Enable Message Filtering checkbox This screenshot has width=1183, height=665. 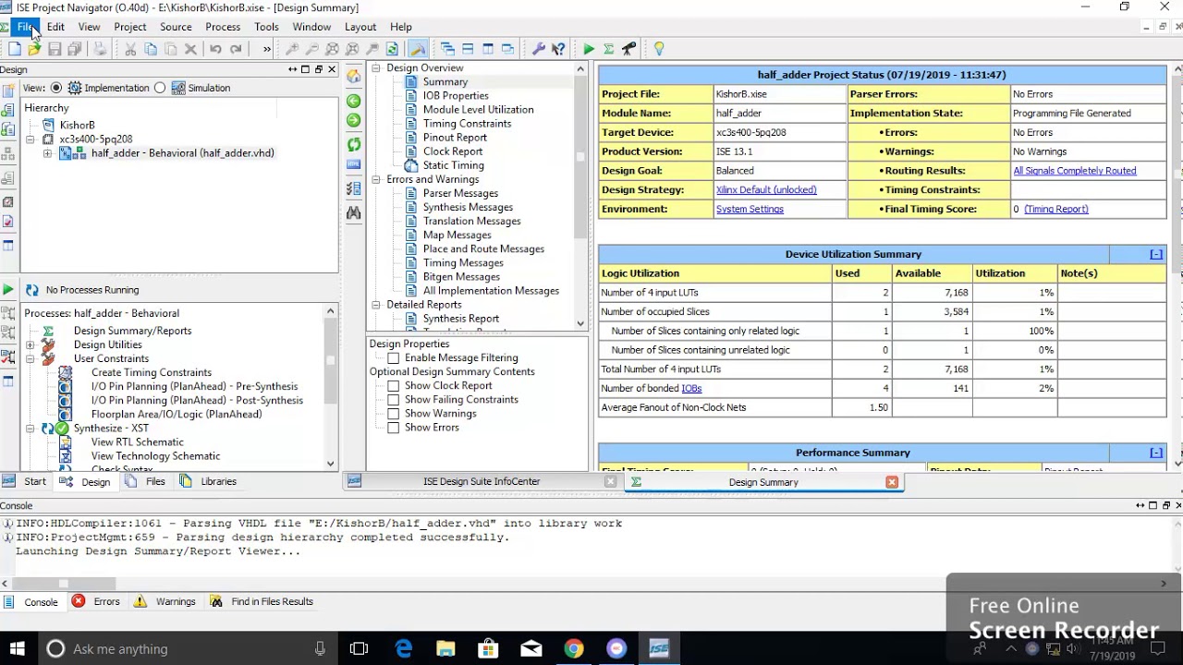coord(394,357)
